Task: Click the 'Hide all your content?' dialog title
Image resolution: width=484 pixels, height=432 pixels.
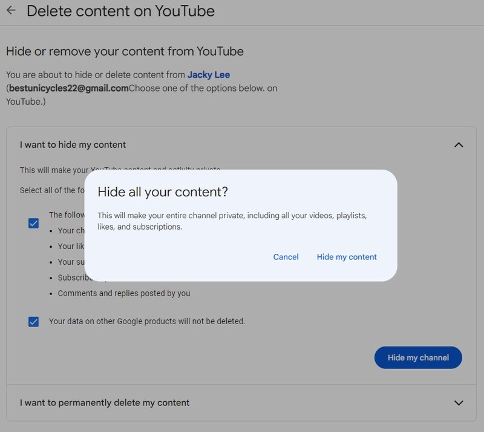Action: tap(163, 192)
